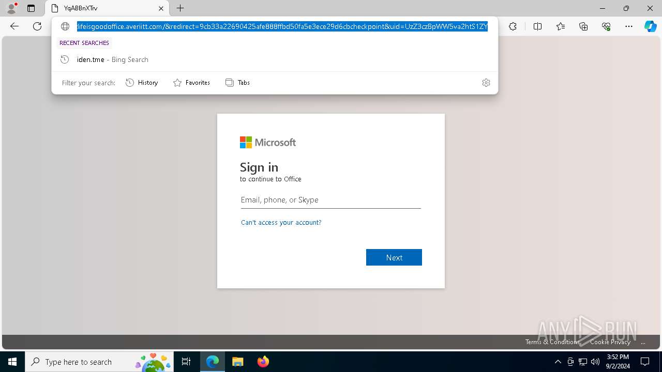Click the Email, phone, or Skype field
The width and height of the screenshot is (662, 372).
tap(330, 200)
